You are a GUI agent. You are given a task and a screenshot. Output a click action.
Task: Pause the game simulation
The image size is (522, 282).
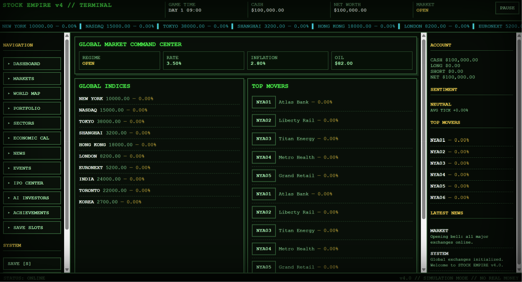507,8
